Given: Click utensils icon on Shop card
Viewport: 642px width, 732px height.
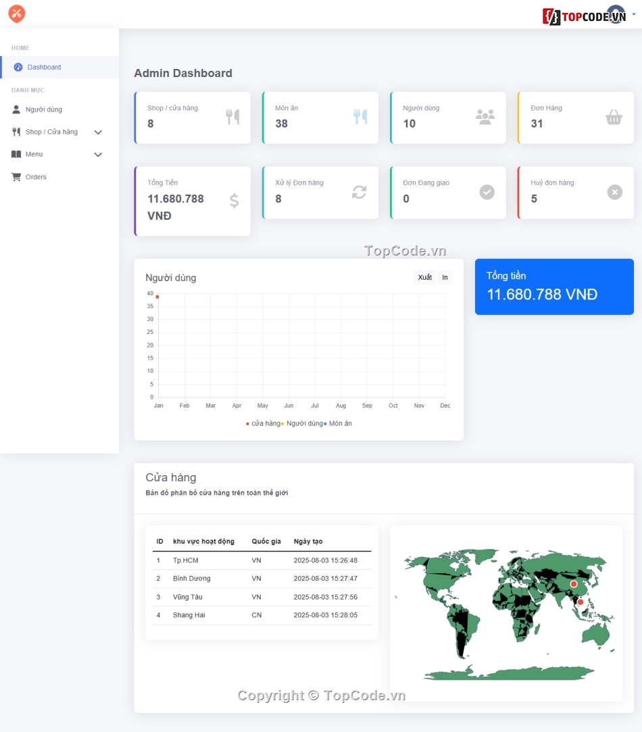Looking at the screenshot, I should tap(232, 117).
